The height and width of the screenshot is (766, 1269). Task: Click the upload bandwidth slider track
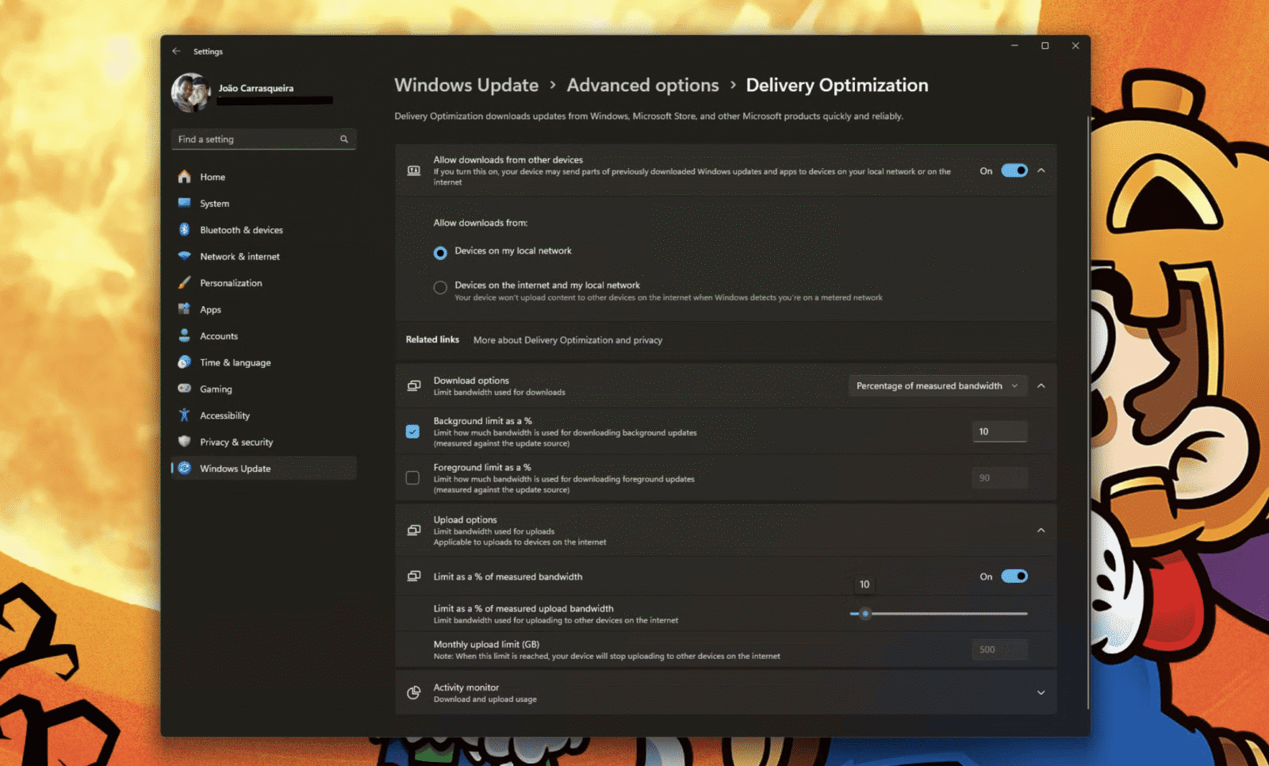939,614
